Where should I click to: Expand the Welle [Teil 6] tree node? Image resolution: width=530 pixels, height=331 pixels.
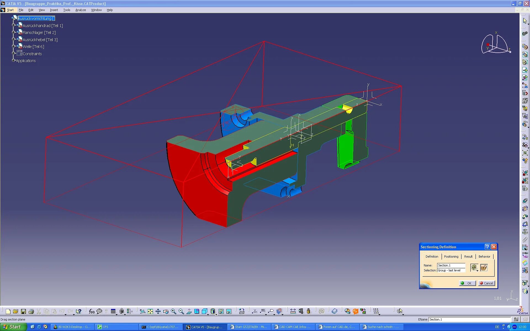coord(13,46)
